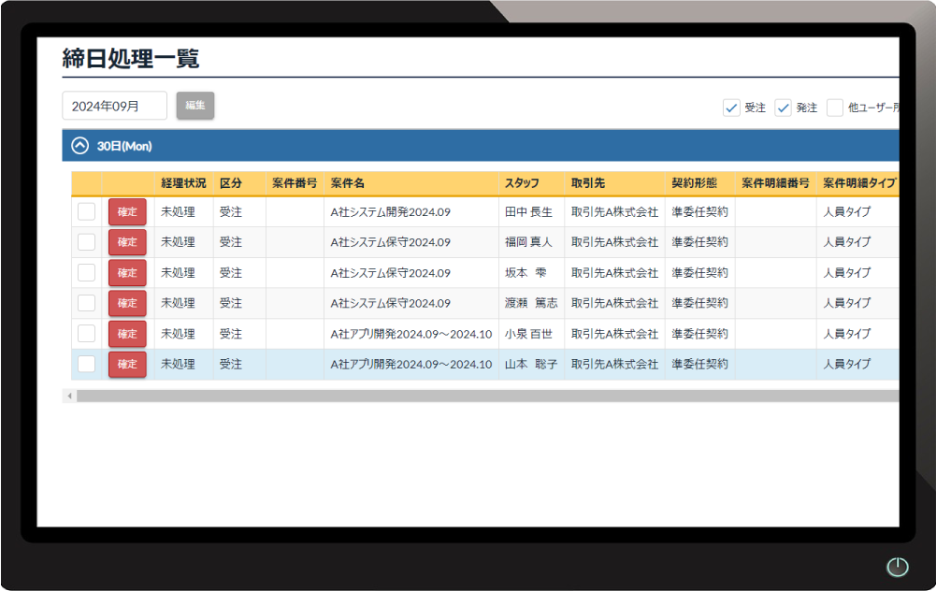Select the 取引先 column header
936x591 pixels.
588,183
